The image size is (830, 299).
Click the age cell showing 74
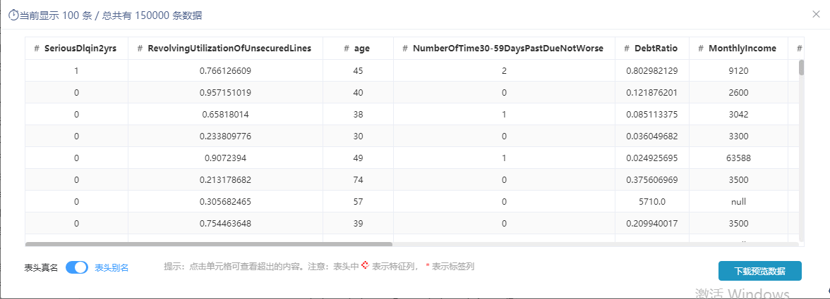pyautogui.click(x=358, y=180)
